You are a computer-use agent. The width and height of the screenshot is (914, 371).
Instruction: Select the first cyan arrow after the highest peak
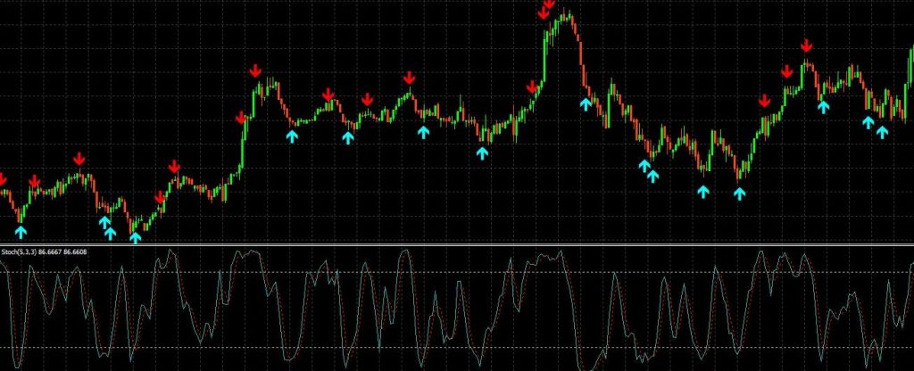[586, 103]
